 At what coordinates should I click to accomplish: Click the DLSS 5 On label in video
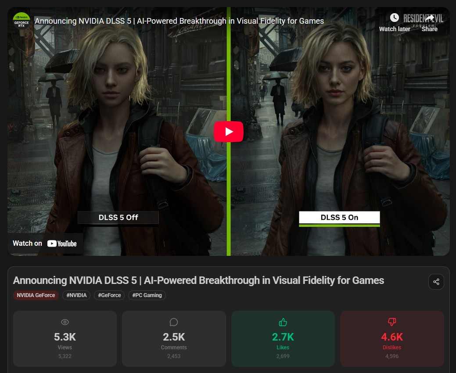click(339, 218)
